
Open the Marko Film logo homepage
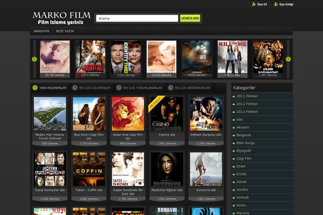point(61,18)
